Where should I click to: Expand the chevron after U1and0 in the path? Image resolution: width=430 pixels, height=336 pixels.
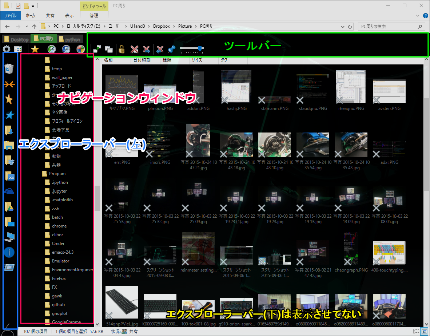(x=149, y=26)
